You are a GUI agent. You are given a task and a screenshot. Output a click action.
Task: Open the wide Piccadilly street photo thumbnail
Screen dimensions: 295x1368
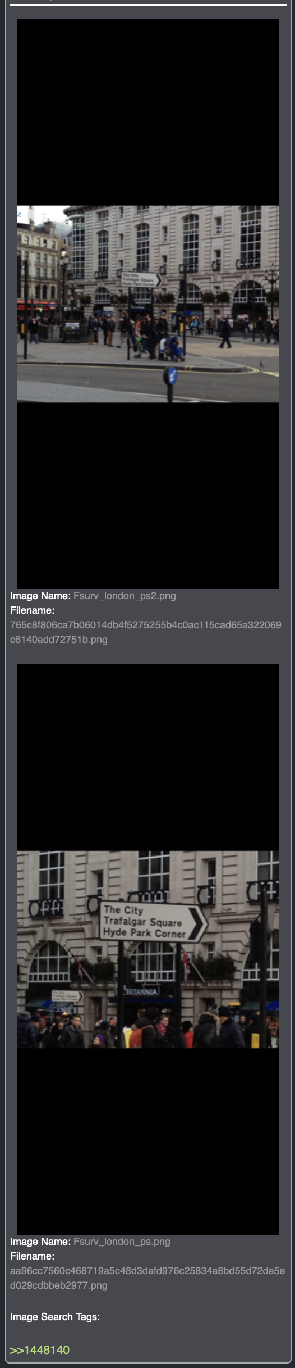[x=148, y=304]
